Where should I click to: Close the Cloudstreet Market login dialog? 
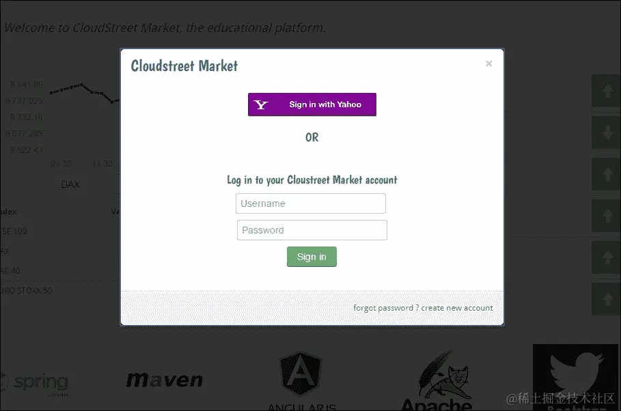click(x=488, y=63)
